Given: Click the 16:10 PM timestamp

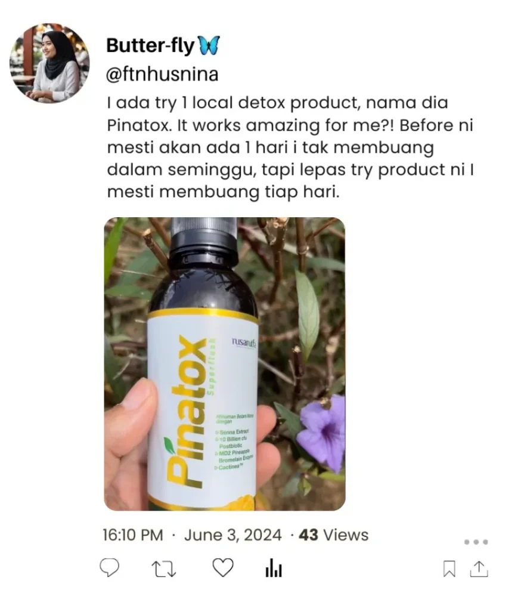Looking at the screenshot, I should click(133, 535).
